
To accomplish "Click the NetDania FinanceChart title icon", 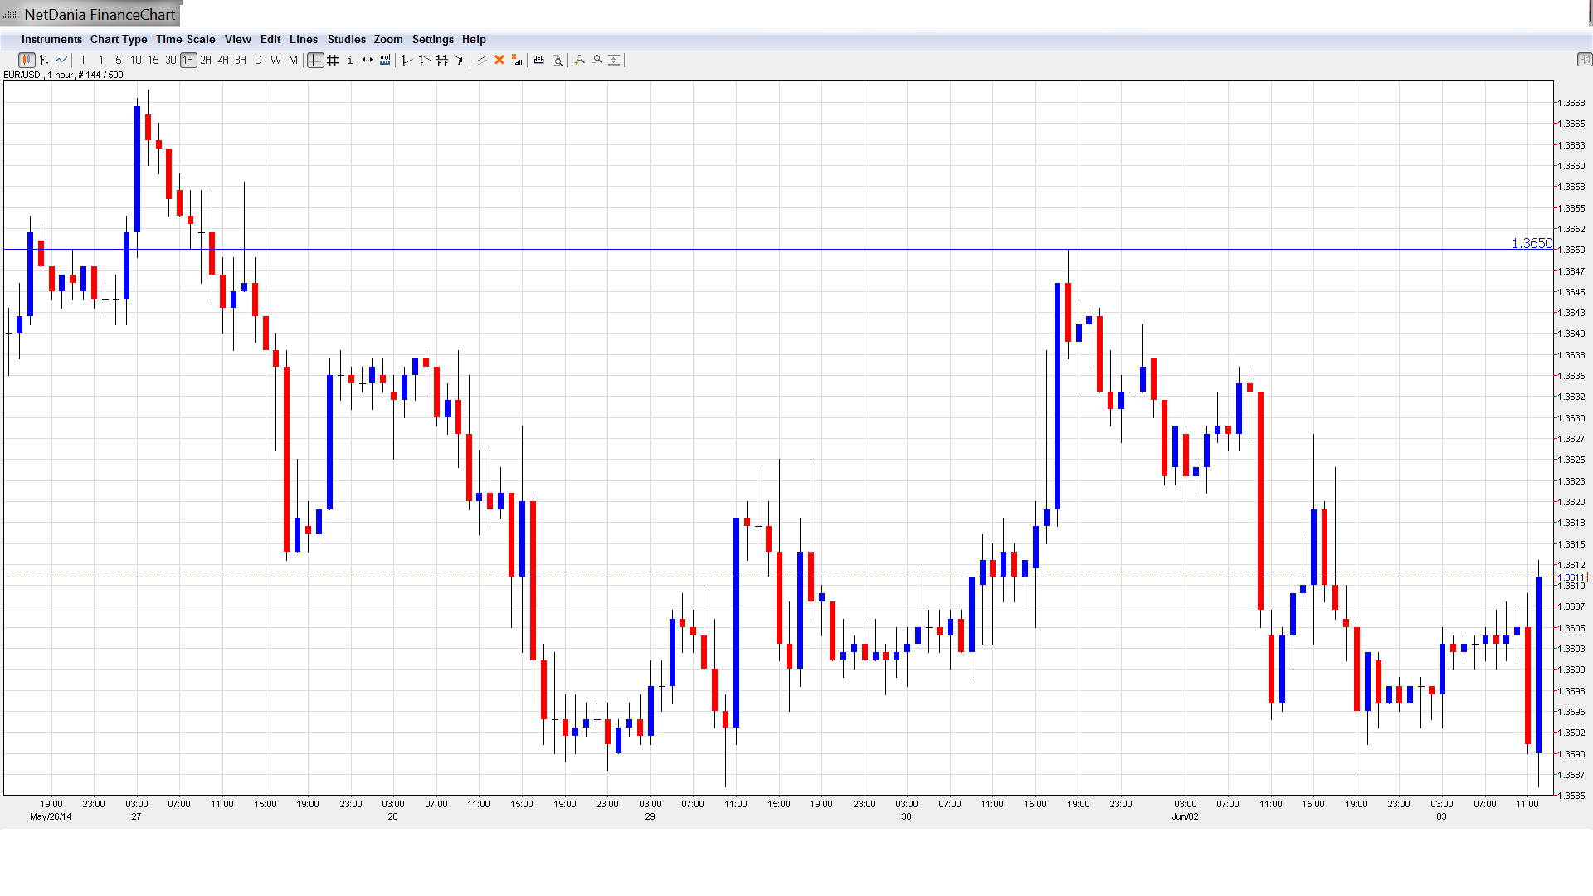I will click(10, 15).
